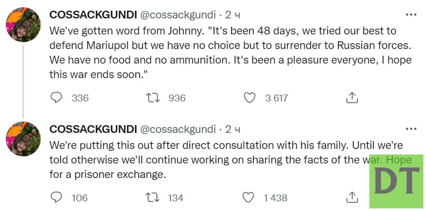This screenshot has width=426, height=211.
Task: Open more options for the first tweet
Action: tap(411, 15)
